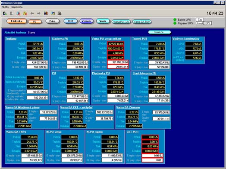This screenshot has height=169, width=226.
Task: Switch to the Elektrika screen
Action: (17, 21)
